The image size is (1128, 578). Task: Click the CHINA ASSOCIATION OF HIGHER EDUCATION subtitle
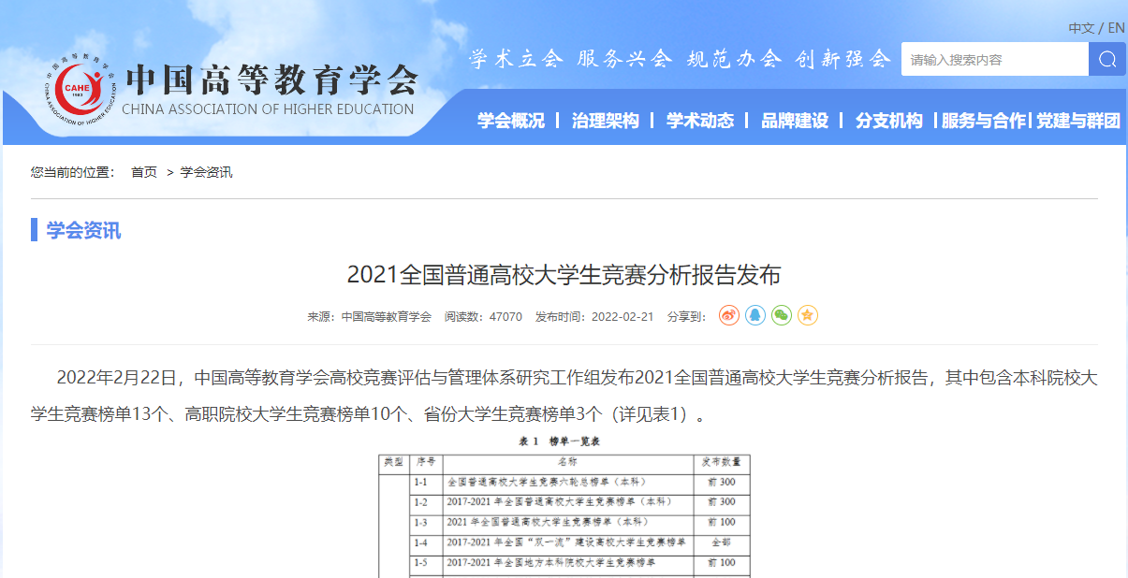[268, 109]
